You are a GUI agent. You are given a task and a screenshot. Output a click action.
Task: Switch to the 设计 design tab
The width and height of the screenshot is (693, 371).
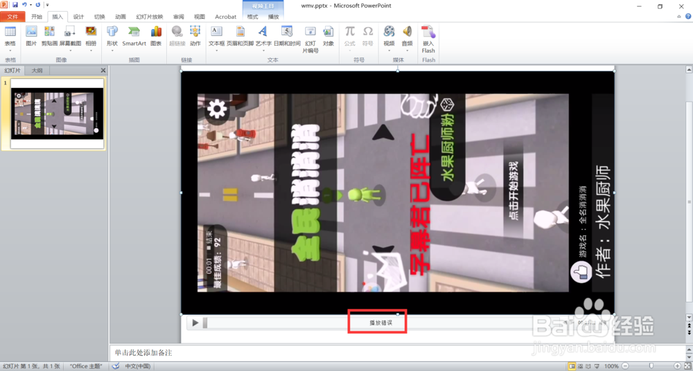coord(79,17)
